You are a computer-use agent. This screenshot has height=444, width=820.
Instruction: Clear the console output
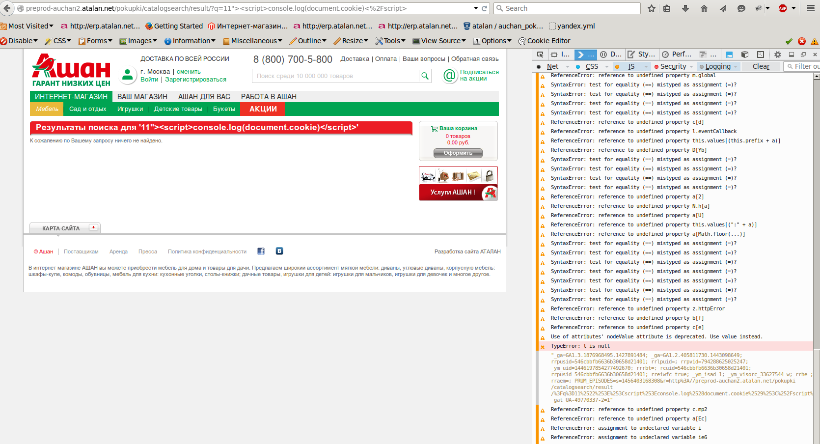(761, 66)
